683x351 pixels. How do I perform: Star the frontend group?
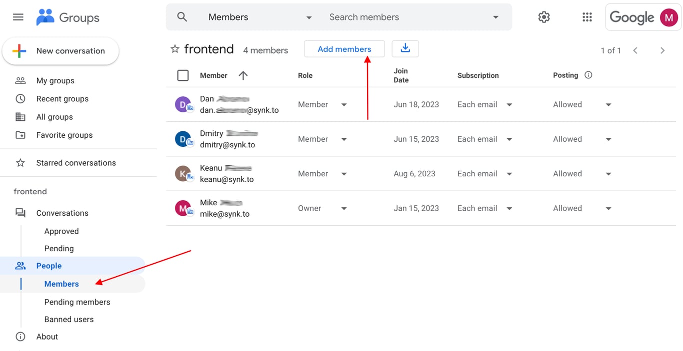(x=175, y=49)
